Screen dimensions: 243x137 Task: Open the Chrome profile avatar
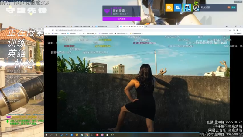pos(237,30)
